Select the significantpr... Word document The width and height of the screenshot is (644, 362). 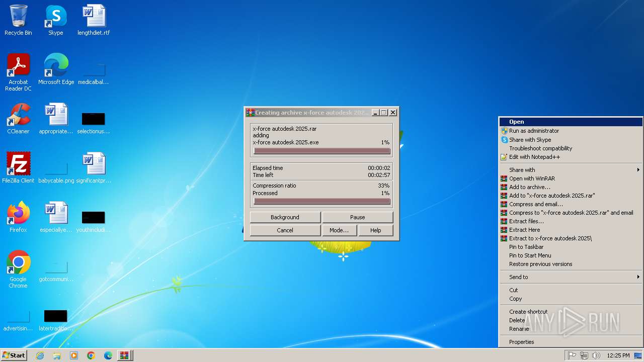[x=94, y=168]
